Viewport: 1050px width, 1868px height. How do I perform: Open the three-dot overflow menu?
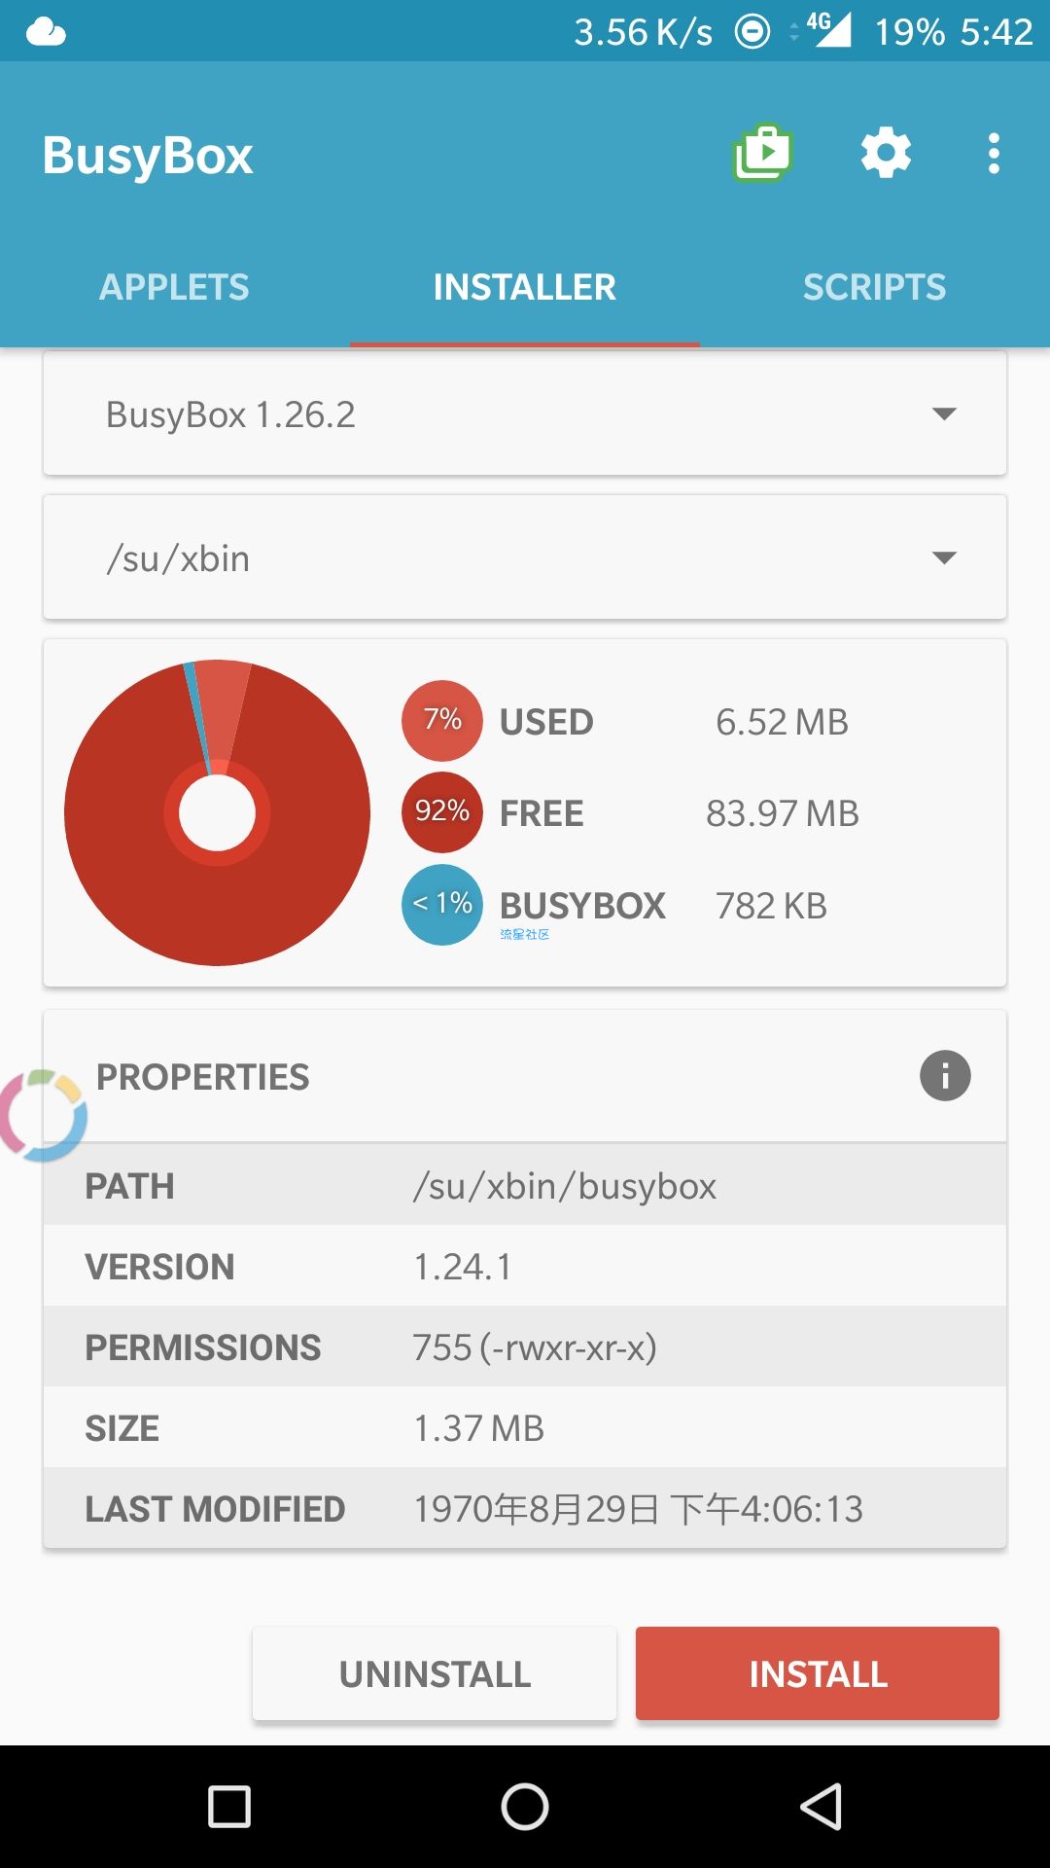pyautogui.click(x=993, y=154)
